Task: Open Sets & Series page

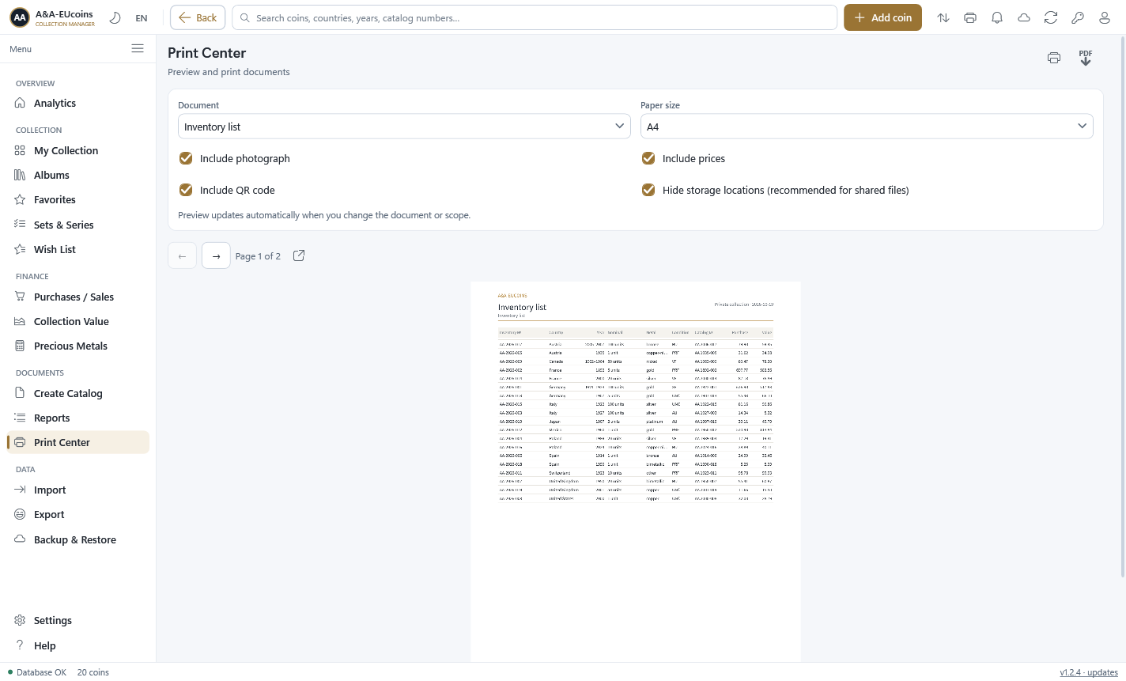Action: coord(77,225)
